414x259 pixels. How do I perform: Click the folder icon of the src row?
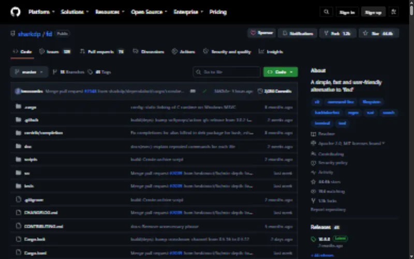18,173
